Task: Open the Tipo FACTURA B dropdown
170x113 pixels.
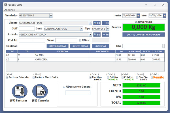Action: [108, 29]
